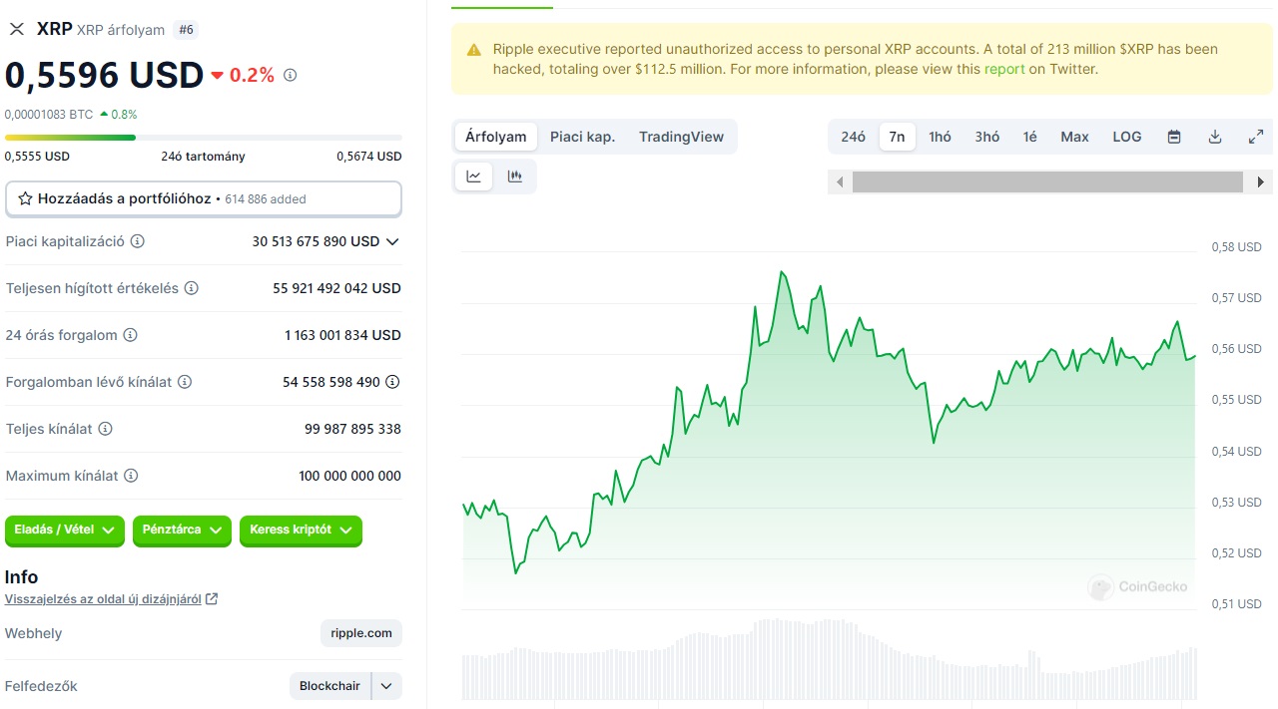Image resolution: width=1278 pixels, height=709 pixels.
Task: Click the 55 921 492 042 USD value
Action: [x=337, y=288]
